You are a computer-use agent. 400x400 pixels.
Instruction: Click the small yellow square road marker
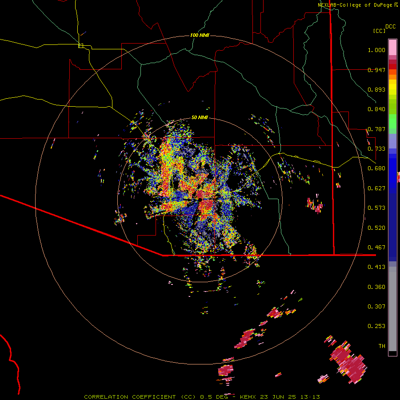point(80,46)
